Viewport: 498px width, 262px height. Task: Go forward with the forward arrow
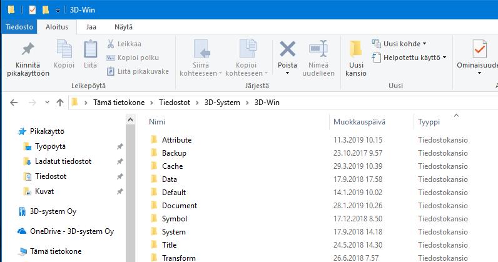coord(32,103)
